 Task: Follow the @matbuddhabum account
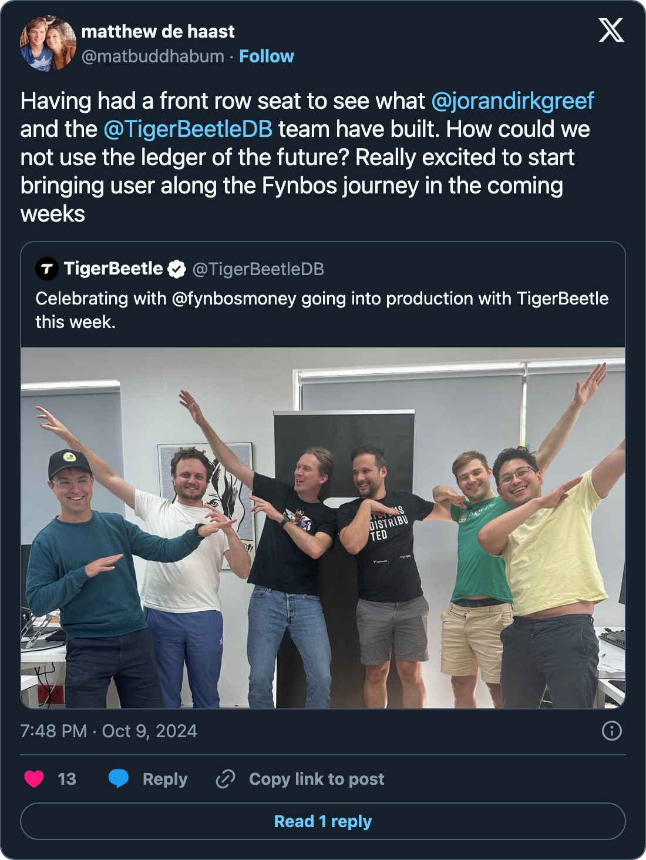(x=266, y=56)
